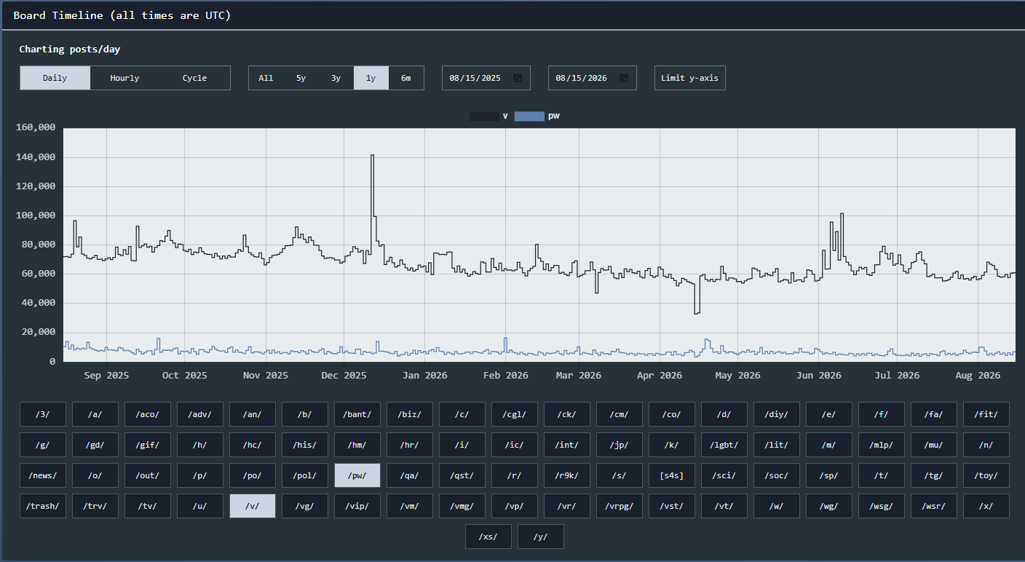Chart the /r9k/ board

click(567, 475)
